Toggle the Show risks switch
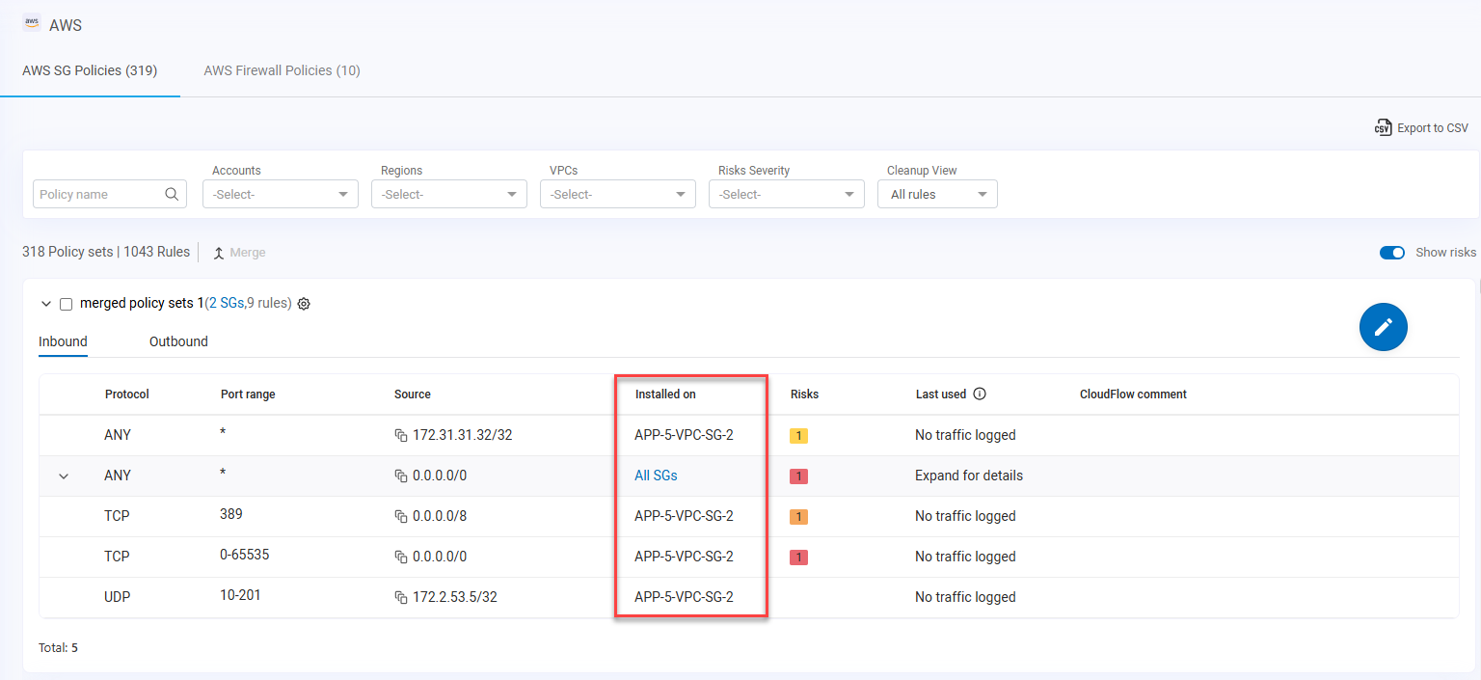Image resolution: width=1481 pixels, height=680 pixels. coord(1391,253)
